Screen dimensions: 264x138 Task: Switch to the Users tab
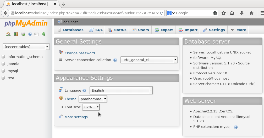click(x=140, y=30)
